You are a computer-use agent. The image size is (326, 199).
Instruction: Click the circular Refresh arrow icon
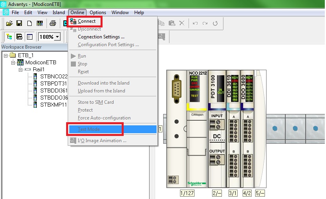[215, 24]
